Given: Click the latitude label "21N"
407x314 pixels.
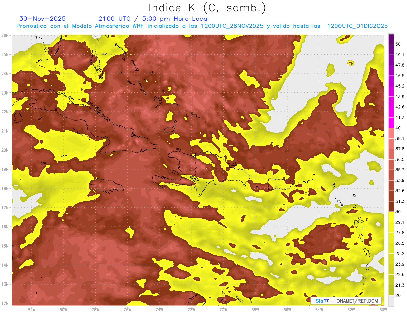Looking at the screenshot, I should [x=5, y=131].
